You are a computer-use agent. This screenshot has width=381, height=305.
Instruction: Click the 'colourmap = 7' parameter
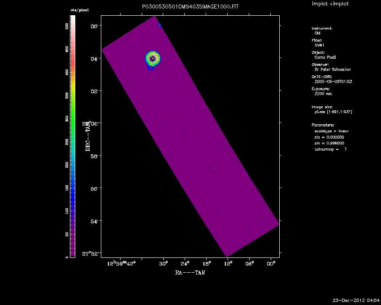pos(330,149)
